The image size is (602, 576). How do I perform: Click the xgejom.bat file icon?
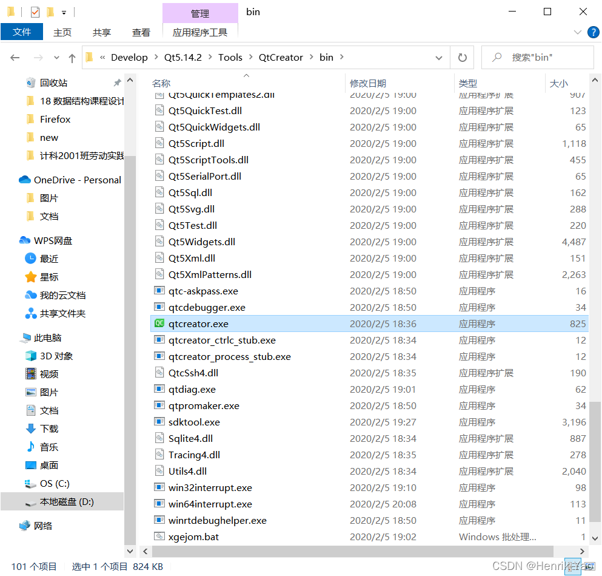[159, 536]
